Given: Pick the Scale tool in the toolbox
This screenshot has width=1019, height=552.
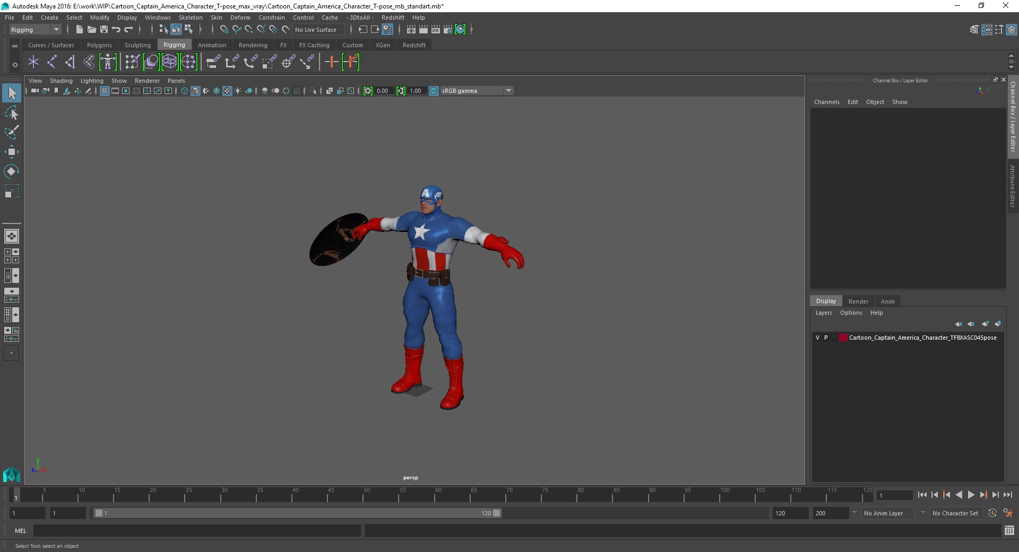Looking at the screenshot, I should (x=11, y=191).
